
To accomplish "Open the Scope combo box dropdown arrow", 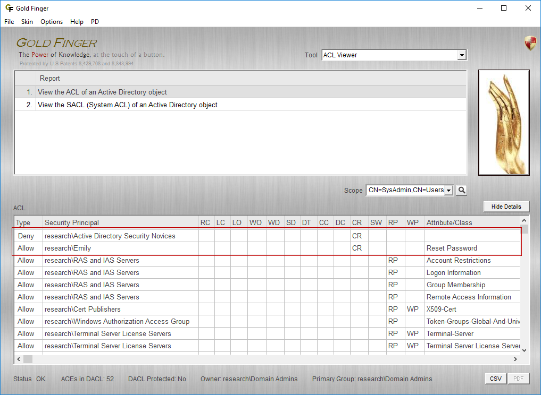I will tap(448, 190).
